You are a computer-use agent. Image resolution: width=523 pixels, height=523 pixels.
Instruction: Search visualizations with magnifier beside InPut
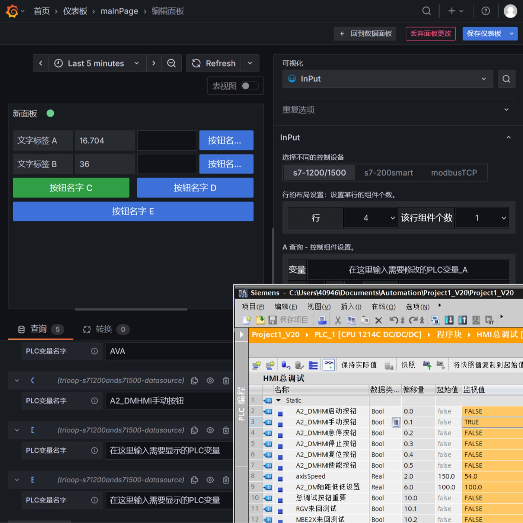click(506, 79)
